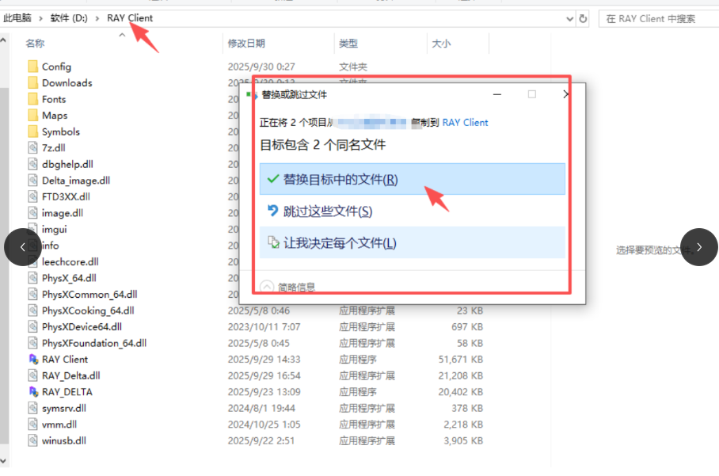This screenshot has height=476, width=719.
Task: Click the green checkmark replace icon
Action: [273, 179]
